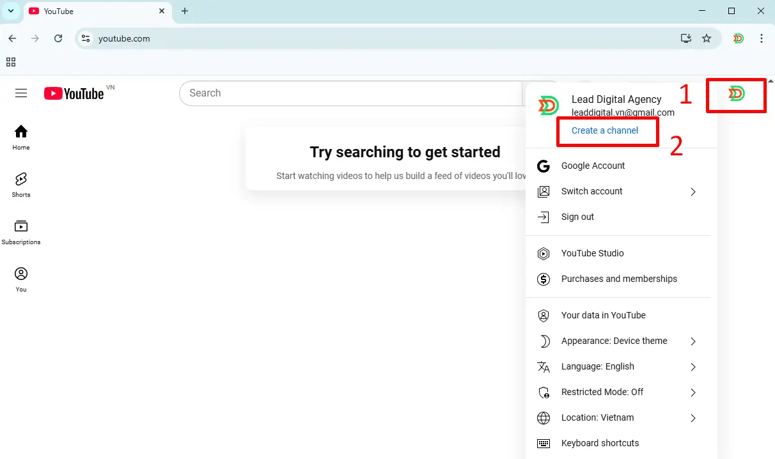Open Google Account from the menu
775x459 pixels.
pos(618,166)
